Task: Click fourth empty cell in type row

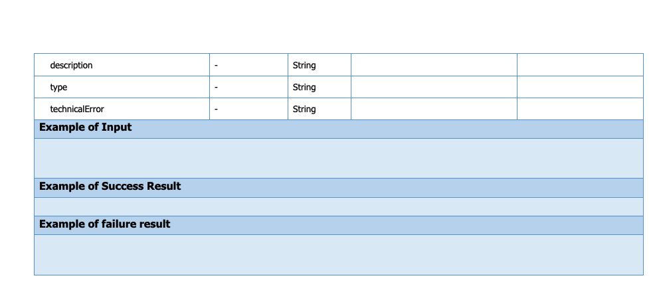Action: point(433,87)
